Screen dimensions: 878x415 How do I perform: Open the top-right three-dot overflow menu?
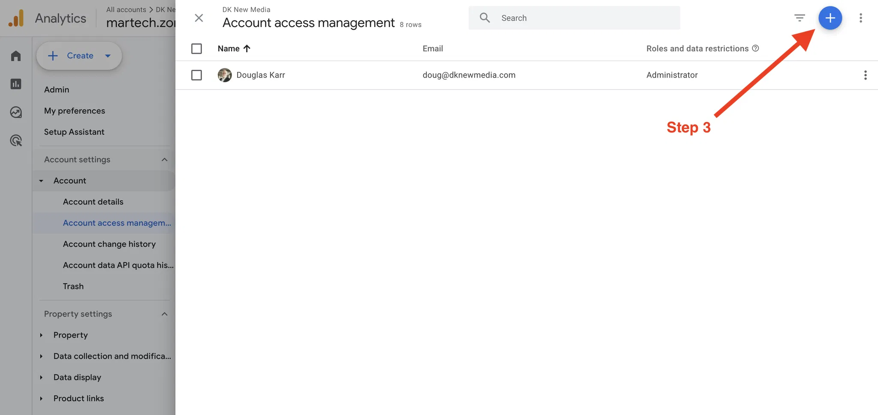(860, 18)
